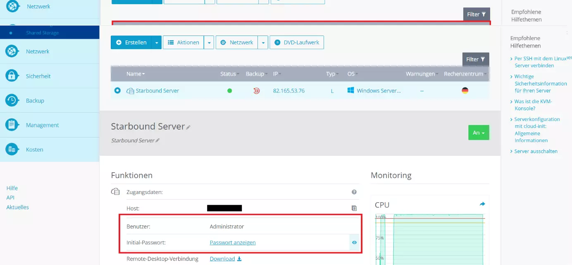Viewport: 572px width, 265px height.
Task: Reveal the initial password with the eye icon
Action: point(354,243)
